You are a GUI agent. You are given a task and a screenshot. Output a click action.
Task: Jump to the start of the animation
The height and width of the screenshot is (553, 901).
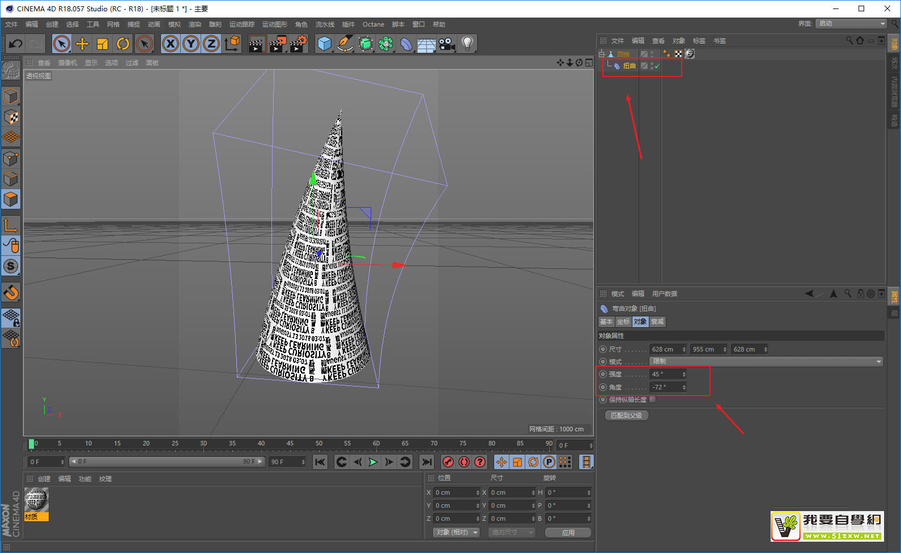[320, 462]
